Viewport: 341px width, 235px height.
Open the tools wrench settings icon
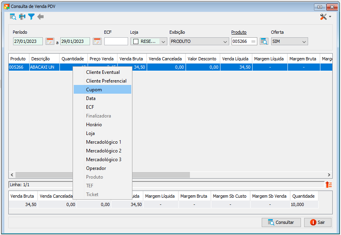(323, 17)
